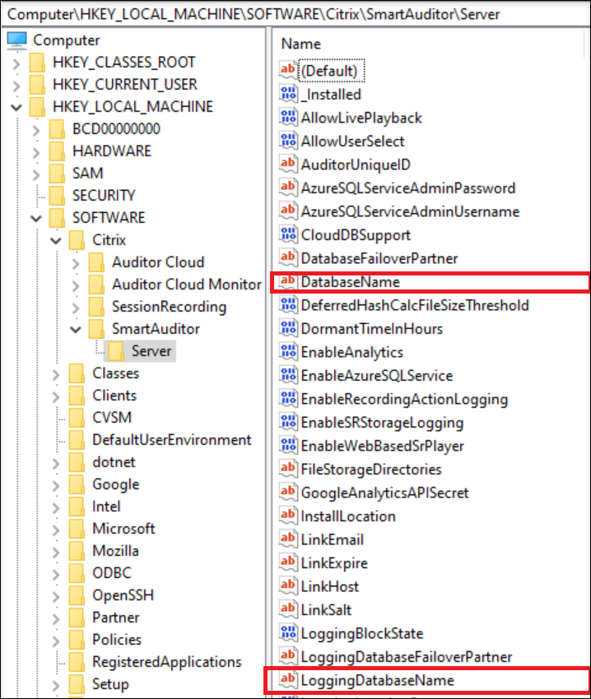Click the string icon beside InstallLocation

[x=288, y=516]
